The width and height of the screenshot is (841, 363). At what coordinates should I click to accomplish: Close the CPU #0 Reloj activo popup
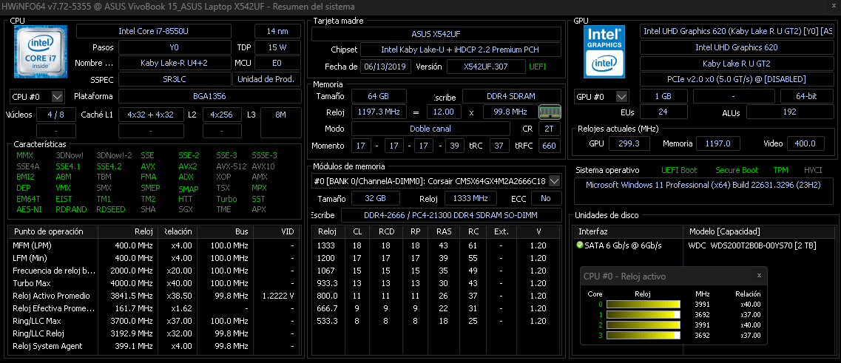tap(759, 275)
